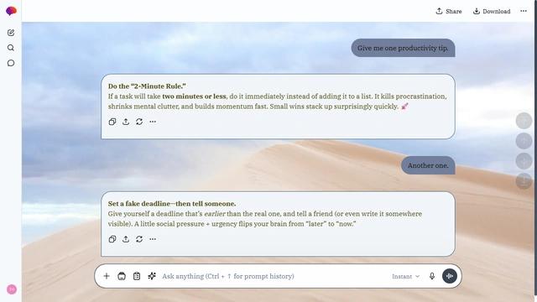Click the bold 'two minutes or less' text
537x302 pixels.
pos(194,96)
